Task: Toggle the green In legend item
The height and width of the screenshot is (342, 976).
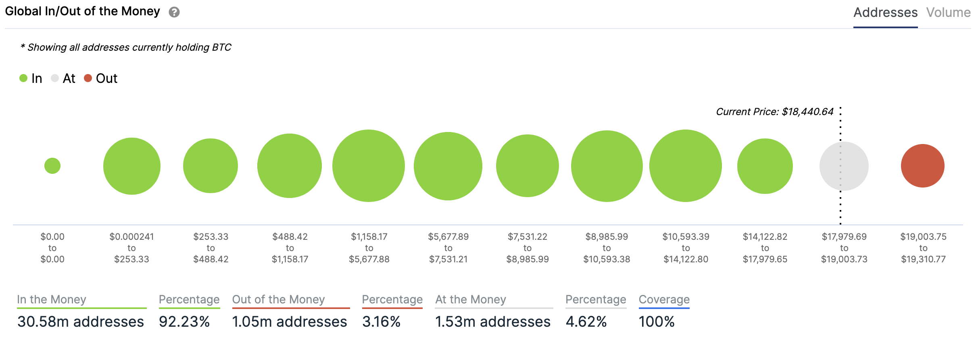Action: [x=31, y=78]
